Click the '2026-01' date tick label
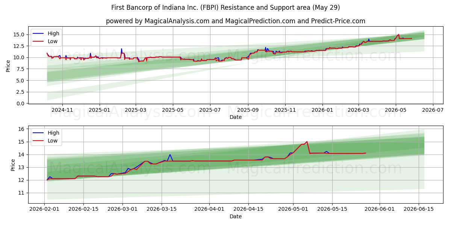 [322, 110]
